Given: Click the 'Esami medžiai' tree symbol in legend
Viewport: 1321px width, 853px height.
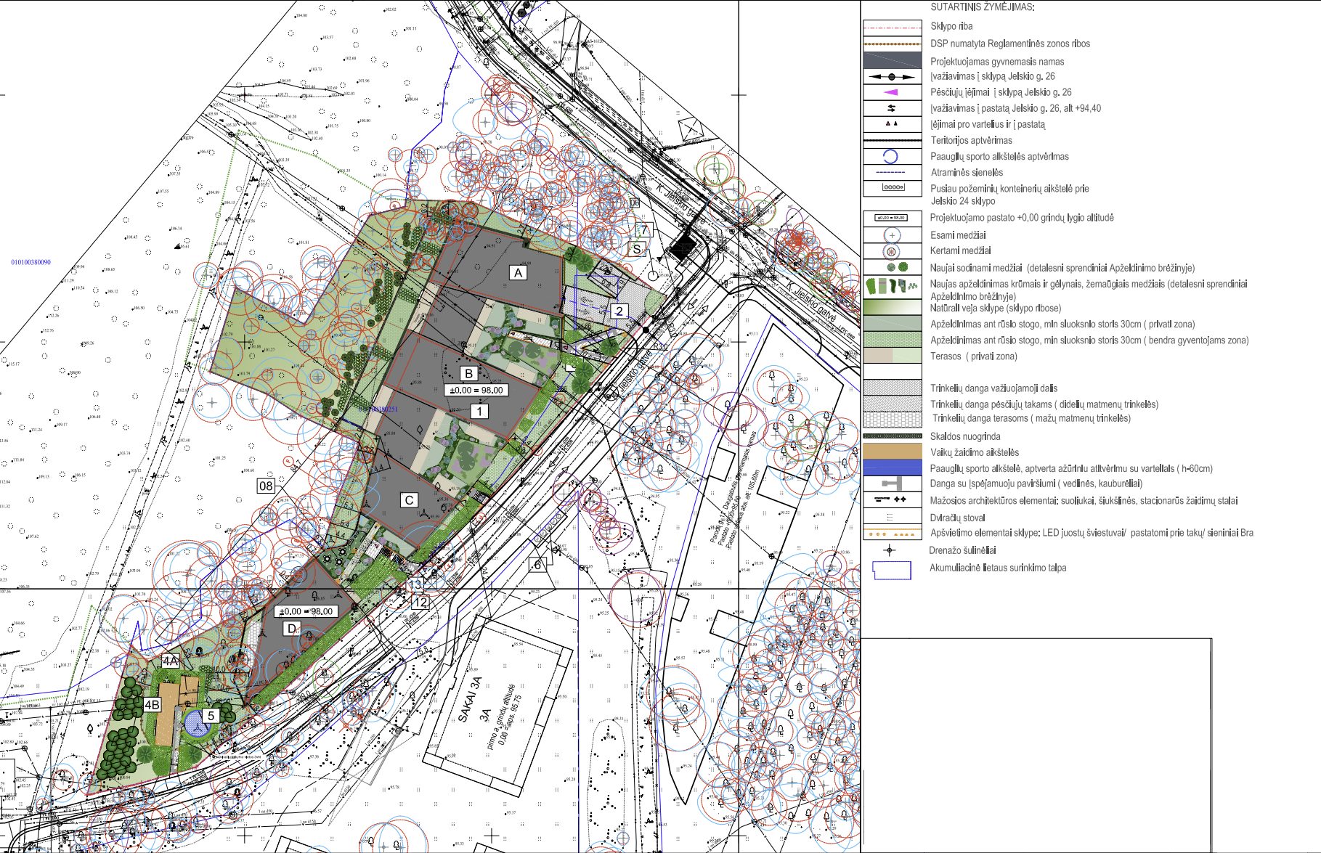Looking at the screenshot, I should tap(892, 235).
